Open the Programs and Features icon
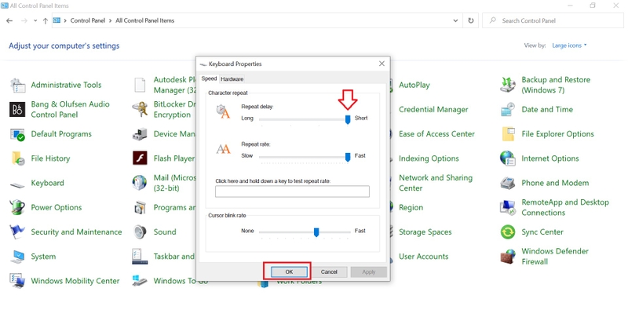The width and height of the screenshot is (628, 328). [140, 208]
